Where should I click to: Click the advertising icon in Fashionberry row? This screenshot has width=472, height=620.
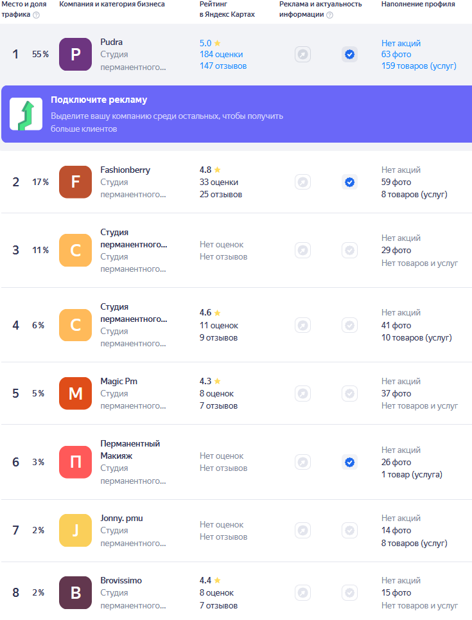coord(303,182)
